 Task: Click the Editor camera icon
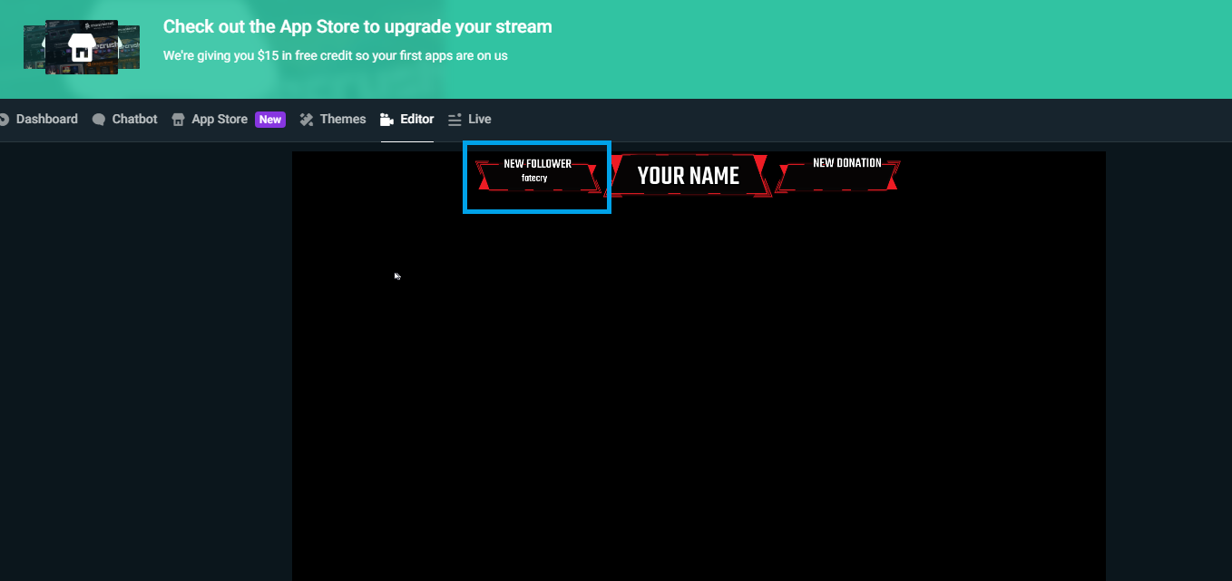point(387,120)
